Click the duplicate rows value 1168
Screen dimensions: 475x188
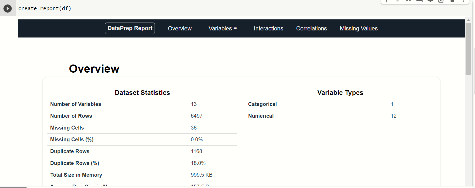(x=196, y=151)
